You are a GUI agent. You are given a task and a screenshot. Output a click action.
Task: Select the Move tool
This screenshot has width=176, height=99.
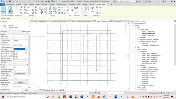point(41,12)
